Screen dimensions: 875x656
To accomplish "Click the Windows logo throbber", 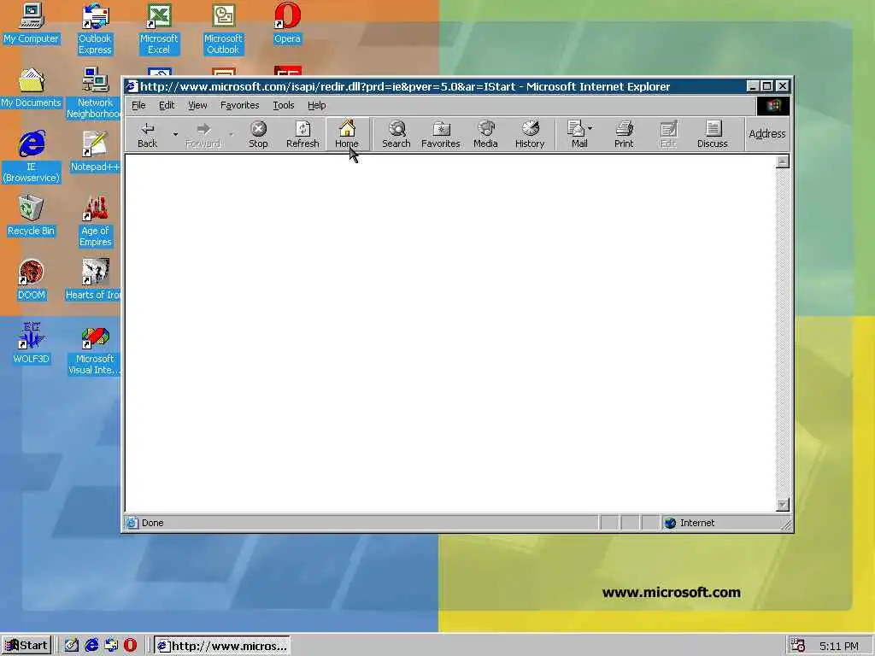I will (x=772, y=105).
